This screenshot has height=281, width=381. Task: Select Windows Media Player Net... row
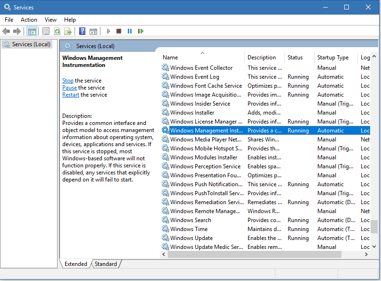[x=265, y=140]
